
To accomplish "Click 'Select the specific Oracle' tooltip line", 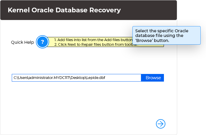I will tap(162, 31).
